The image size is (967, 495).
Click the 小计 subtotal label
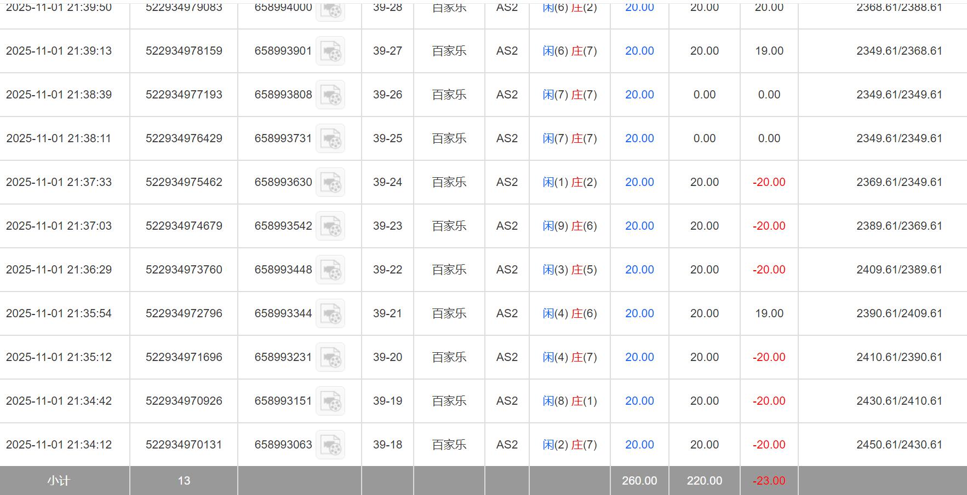click(59, 481)
